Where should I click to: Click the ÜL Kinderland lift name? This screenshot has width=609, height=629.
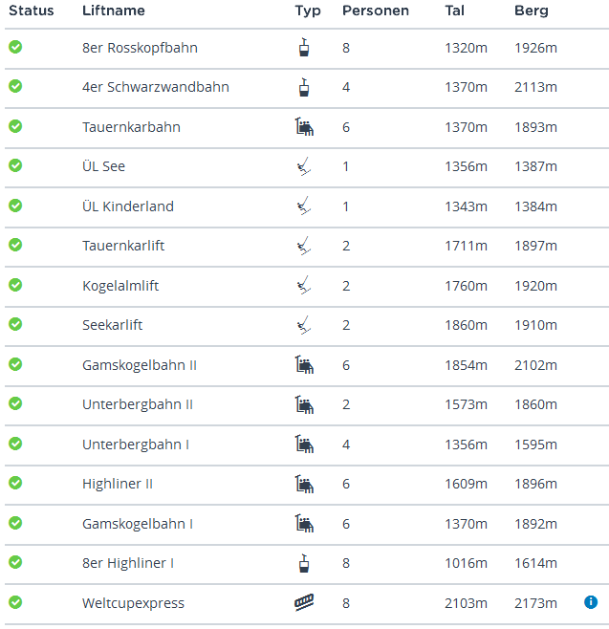(x=128, y=206)
